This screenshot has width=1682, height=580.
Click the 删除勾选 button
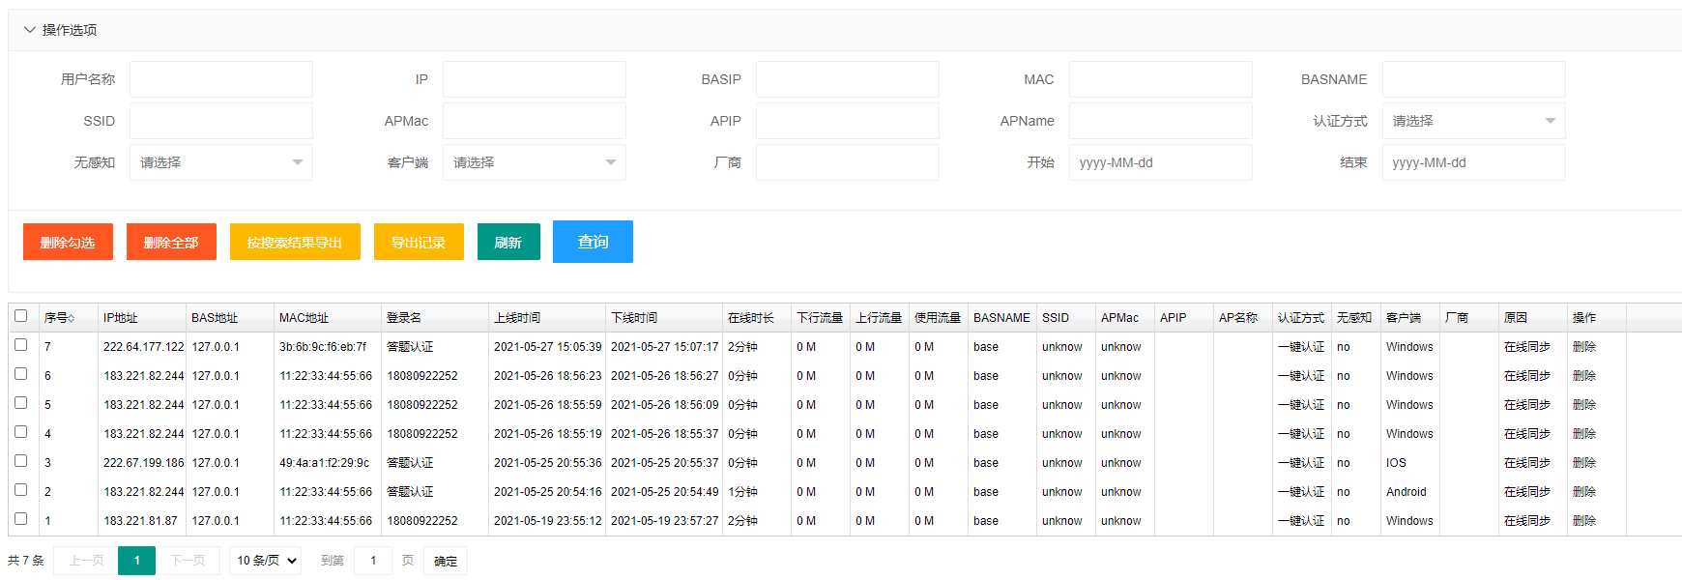coord(68,243)
